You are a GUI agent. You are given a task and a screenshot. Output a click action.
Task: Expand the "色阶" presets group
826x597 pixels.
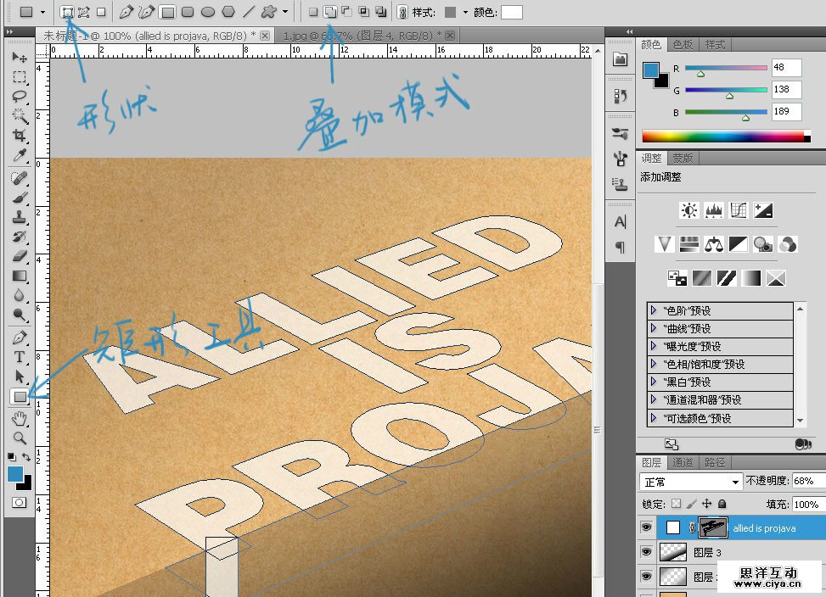(653, 310)
